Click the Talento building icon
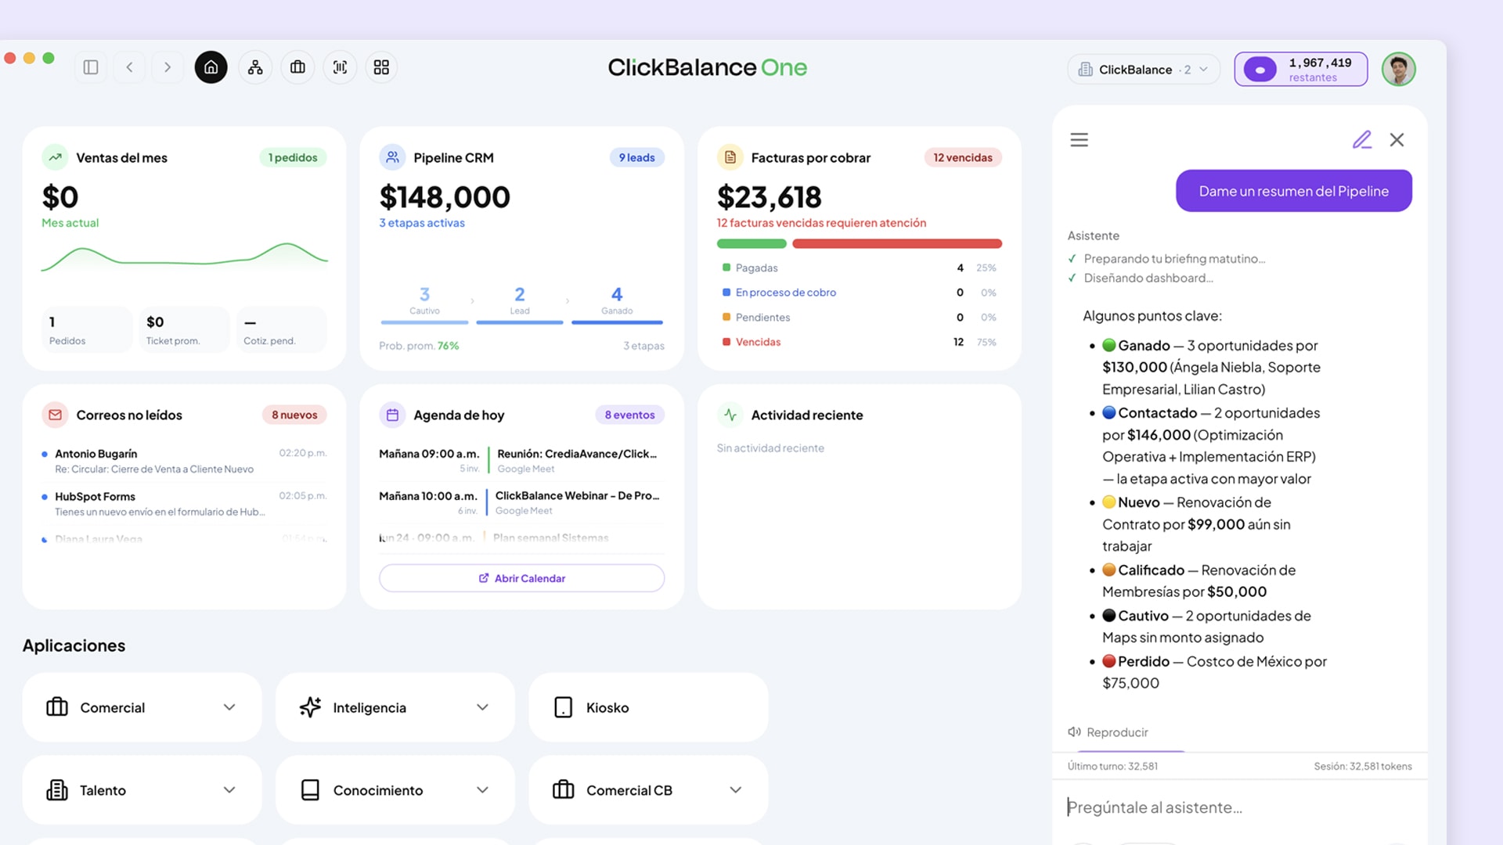The width and height of the screenshot is (1503, 845). pos(57,790)
